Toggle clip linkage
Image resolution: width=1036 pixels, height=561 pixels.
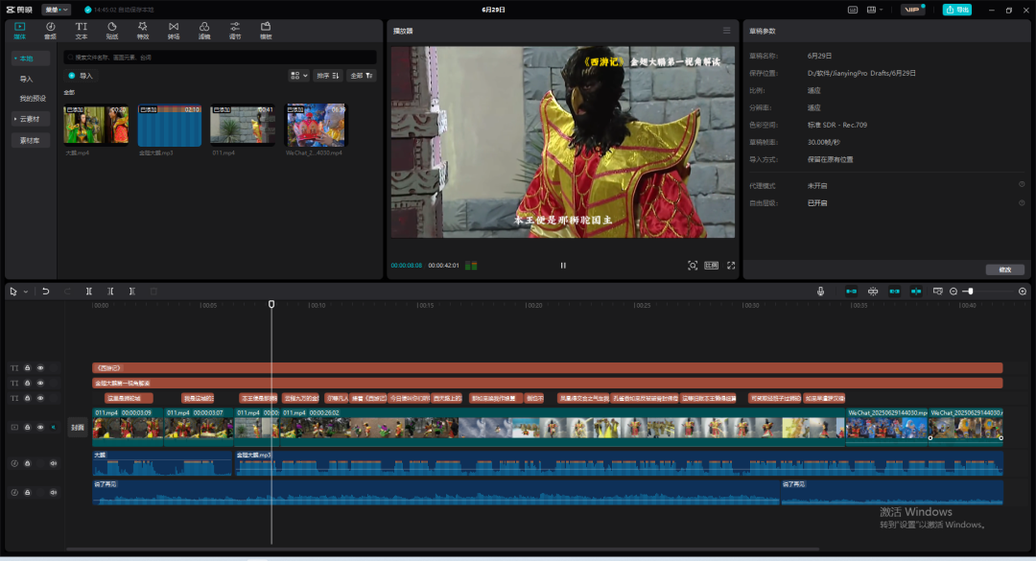894,292
